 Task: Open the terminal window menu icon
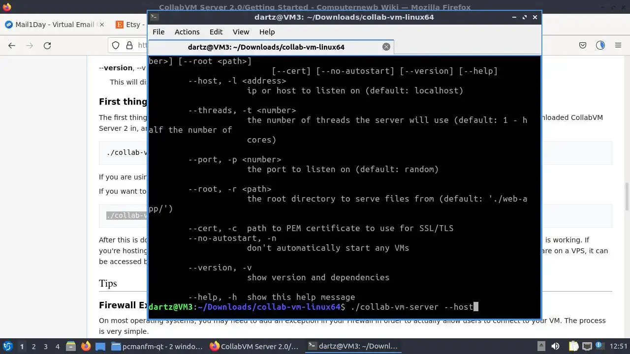[154, 17]
